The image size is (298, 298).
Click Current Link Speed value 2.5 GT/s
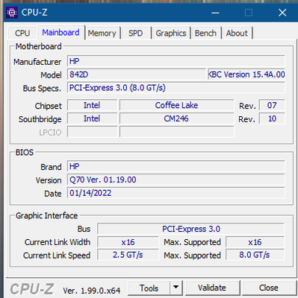[x=128, y=255]
